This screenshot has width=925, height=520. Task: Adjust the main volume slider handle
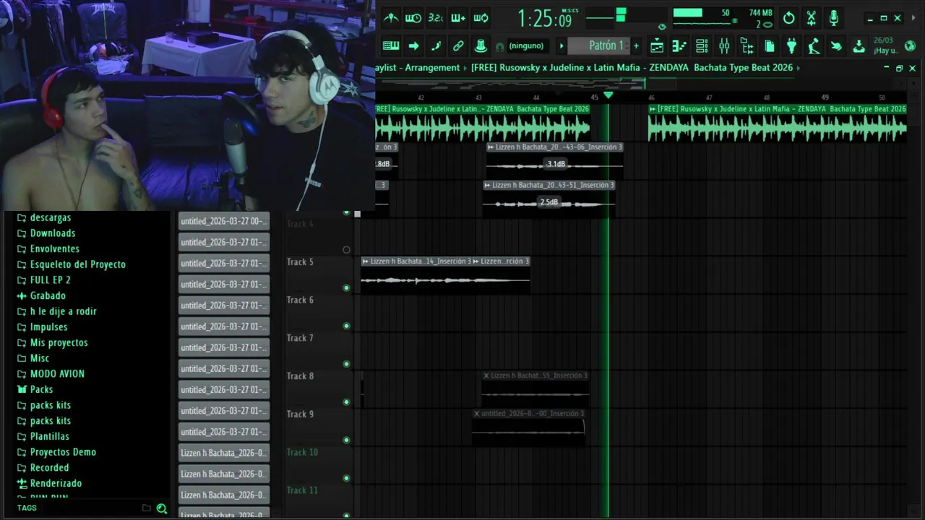tap(621, 15)
